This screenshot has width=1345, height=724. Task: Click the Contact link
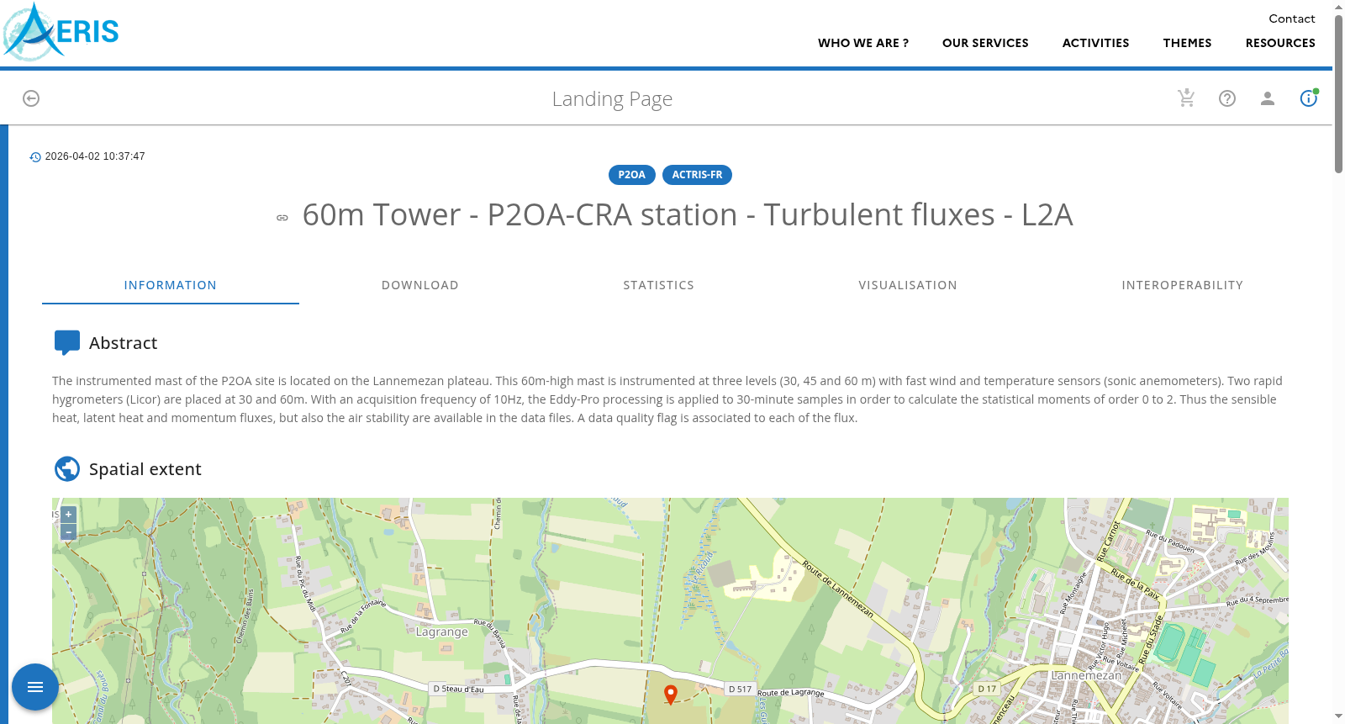click(x=1292, y=18)
